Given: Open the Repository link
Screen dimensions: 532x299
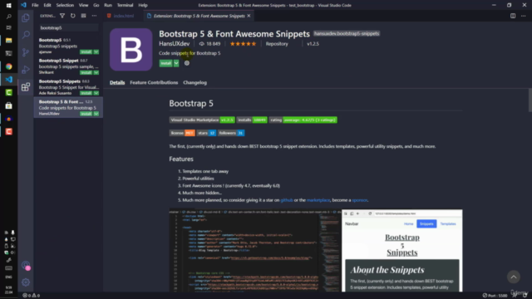Looking at the screenshot, I should (277, 44).
